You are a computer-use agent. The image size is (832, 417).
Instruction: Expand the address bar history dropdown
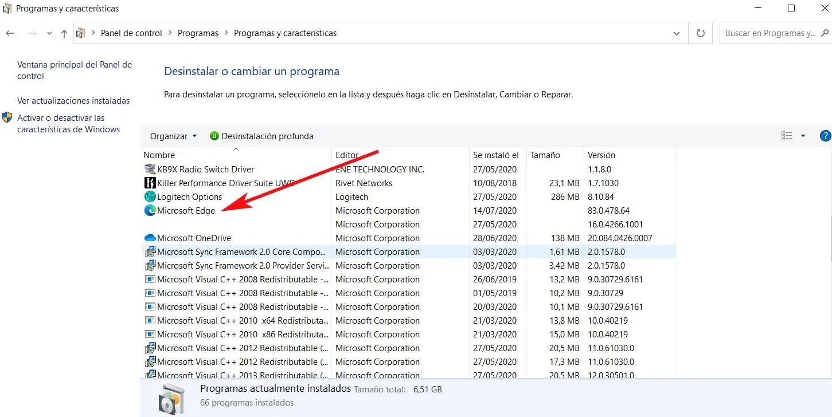[x=676, y=33]
